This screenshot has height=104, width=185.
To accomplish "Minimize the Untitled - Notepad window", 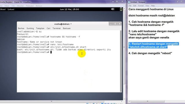I will (x=177, y=2).
